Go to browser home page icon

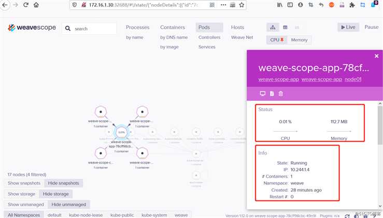36,5
